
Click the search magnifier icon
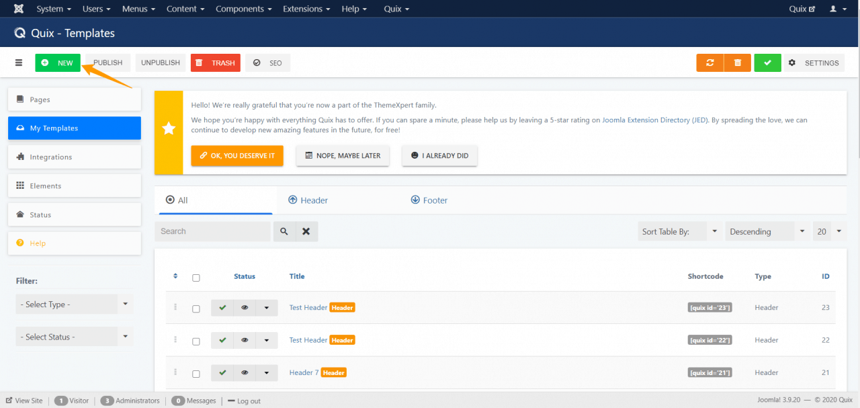click(284, 231)
